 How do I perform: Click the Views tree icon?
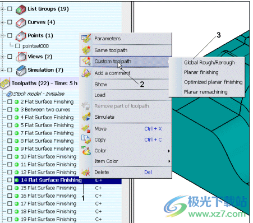point(21,57)
